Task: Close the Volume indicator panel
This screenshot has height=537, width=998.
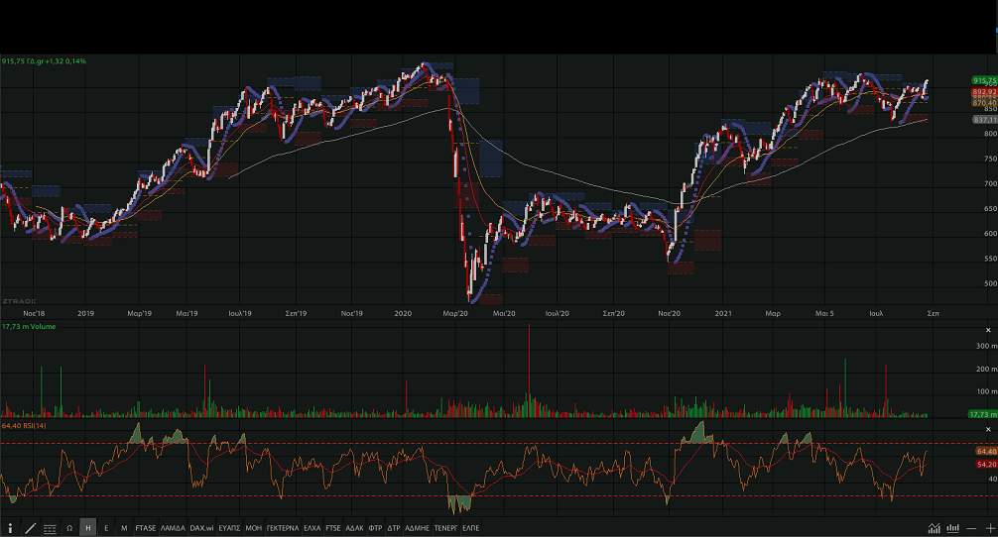Action: click(988, 329)
